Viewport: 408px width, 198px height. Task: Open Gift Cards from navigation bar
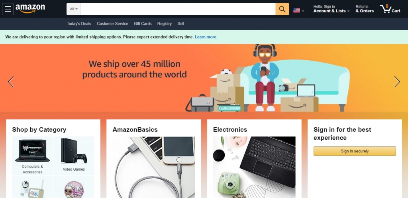pos(143,23)
